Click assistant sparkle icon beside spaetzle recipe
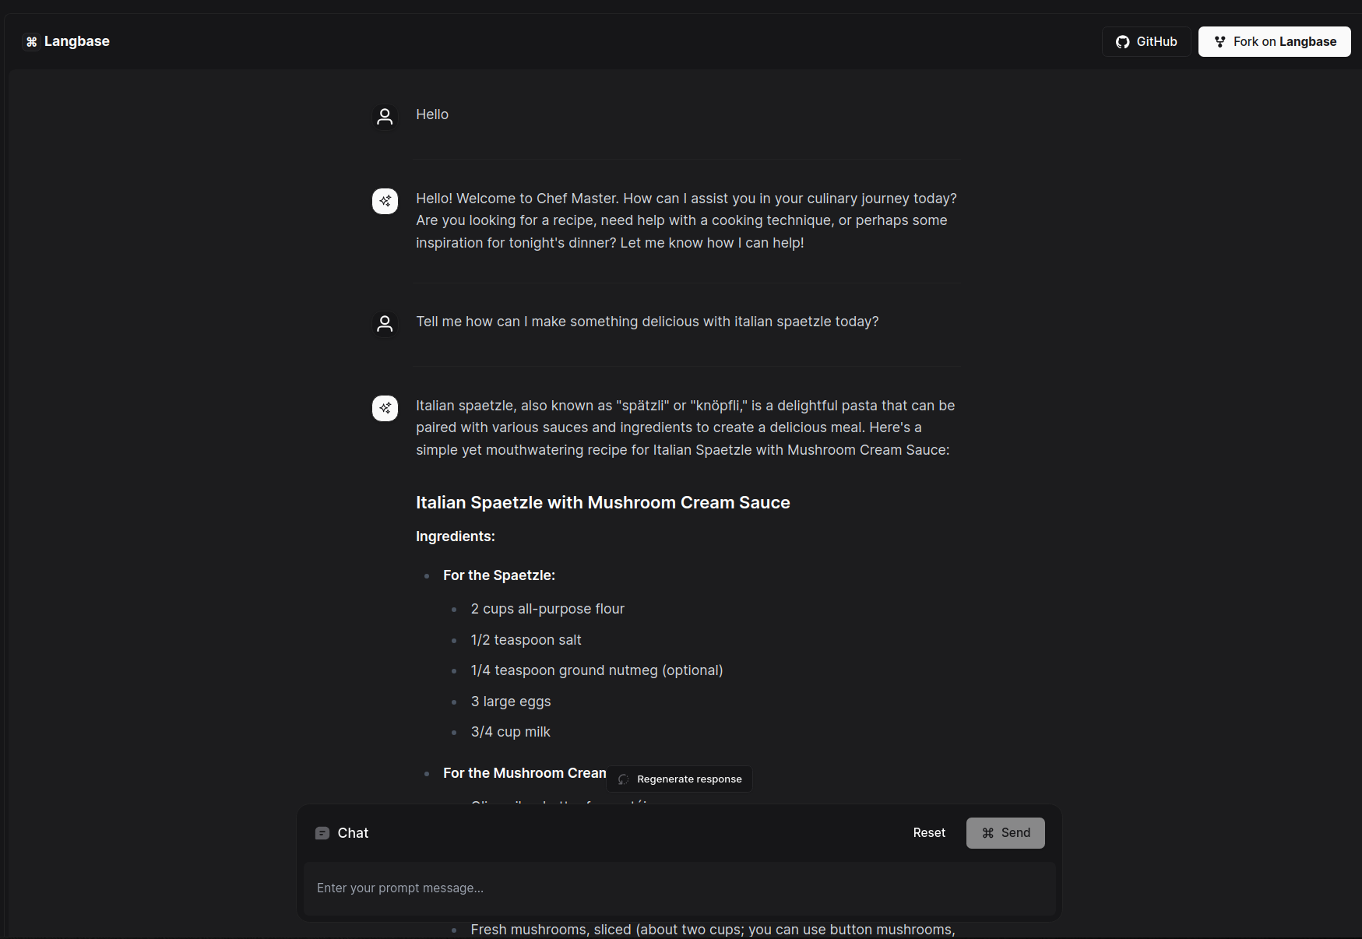The height and width of the screenshot is (939, 1362). [385, 408]
